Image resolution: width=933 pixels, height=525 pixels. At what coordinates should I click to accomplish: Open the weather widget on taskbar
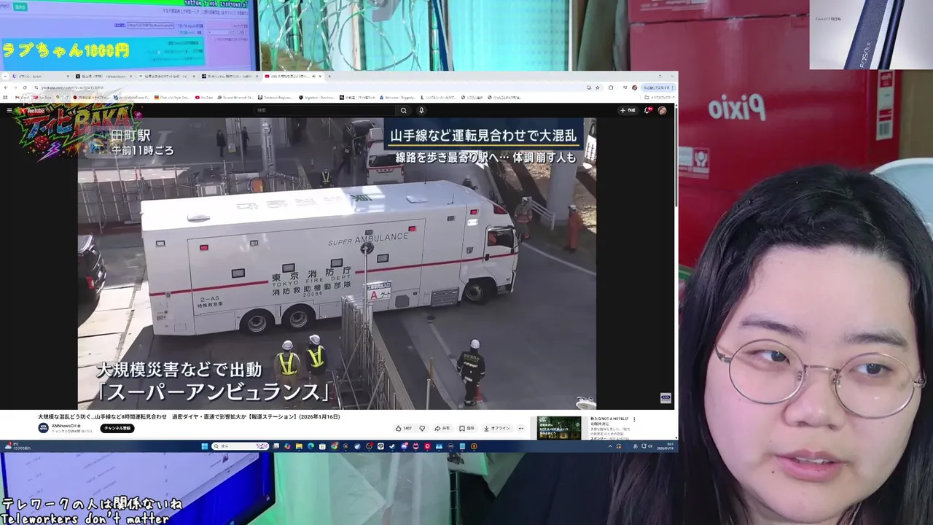click(18, 446)
